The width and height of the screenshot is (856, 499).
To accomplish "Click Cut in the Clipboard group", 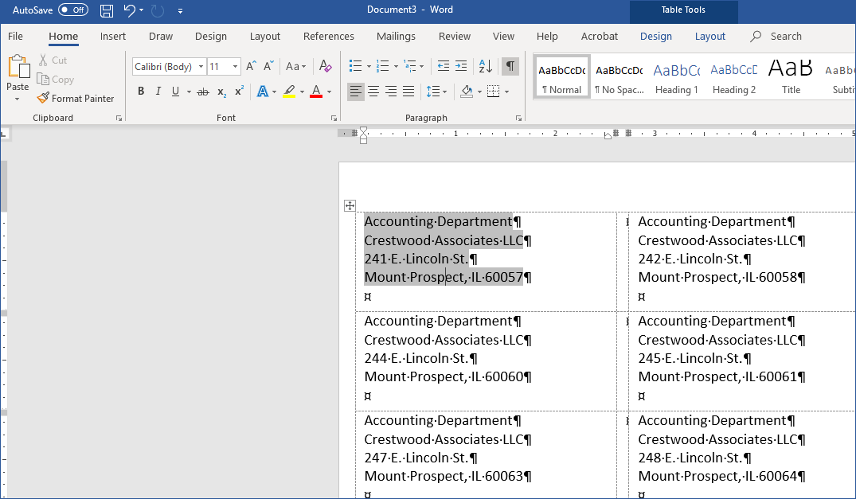I will click(x=53, y=60).
